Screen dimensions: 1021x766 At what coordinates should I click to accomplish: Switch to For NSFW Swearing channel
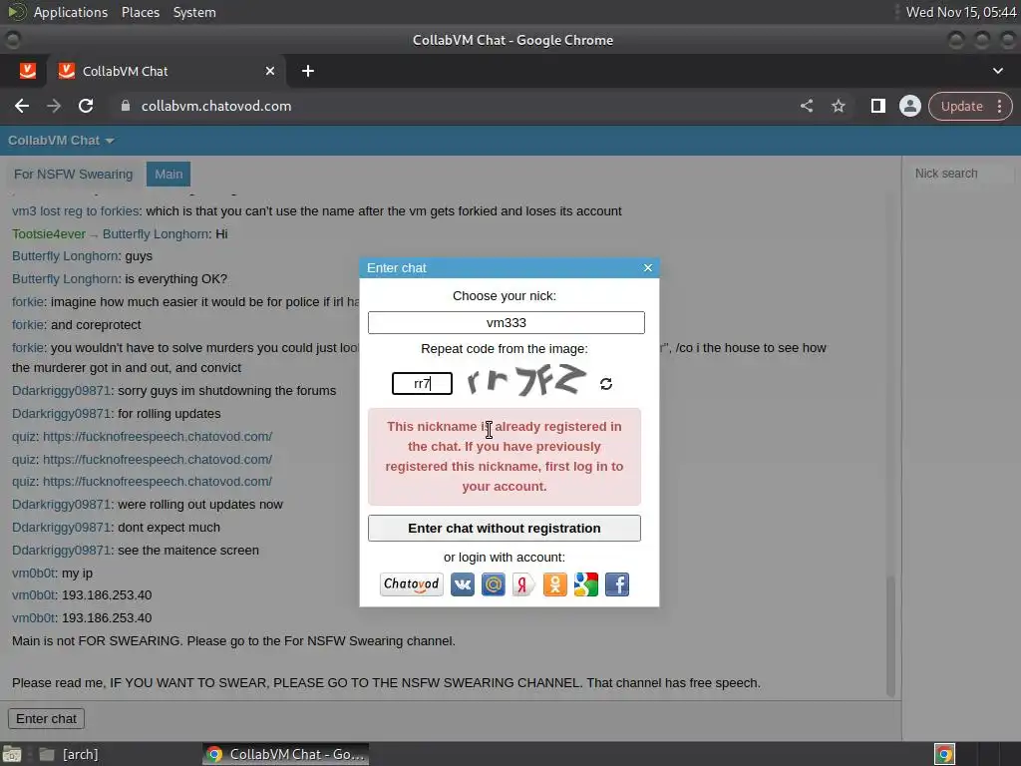point(73,174)
